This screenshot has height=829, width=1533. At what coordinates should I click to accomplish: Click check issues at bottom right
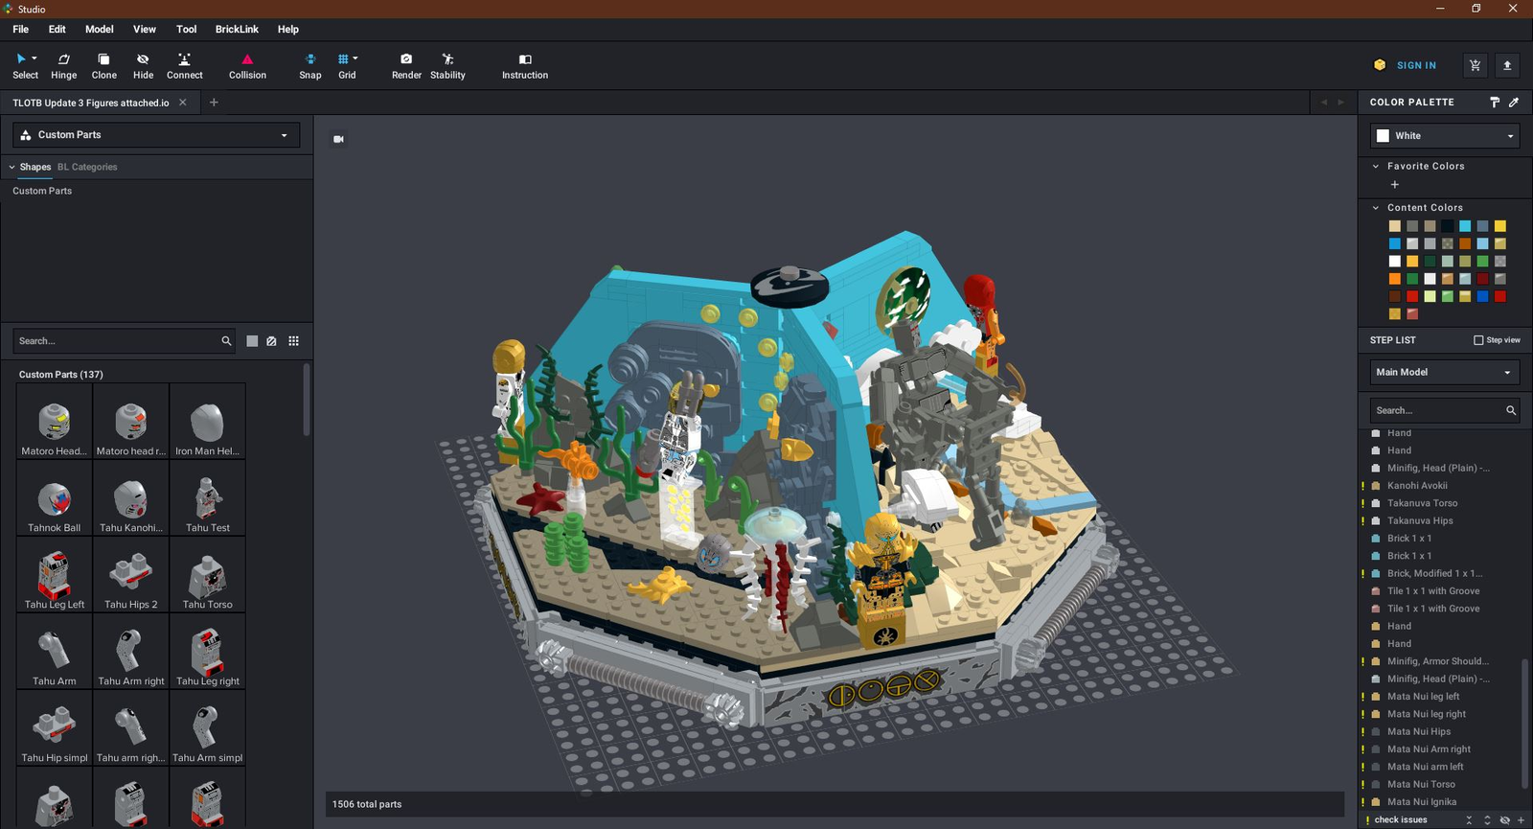[x=1401, y=820]
